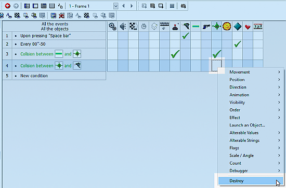Click event number 4 cell
Image resolution: width=286 pixels, height=188 pixels.
point(7,66)
